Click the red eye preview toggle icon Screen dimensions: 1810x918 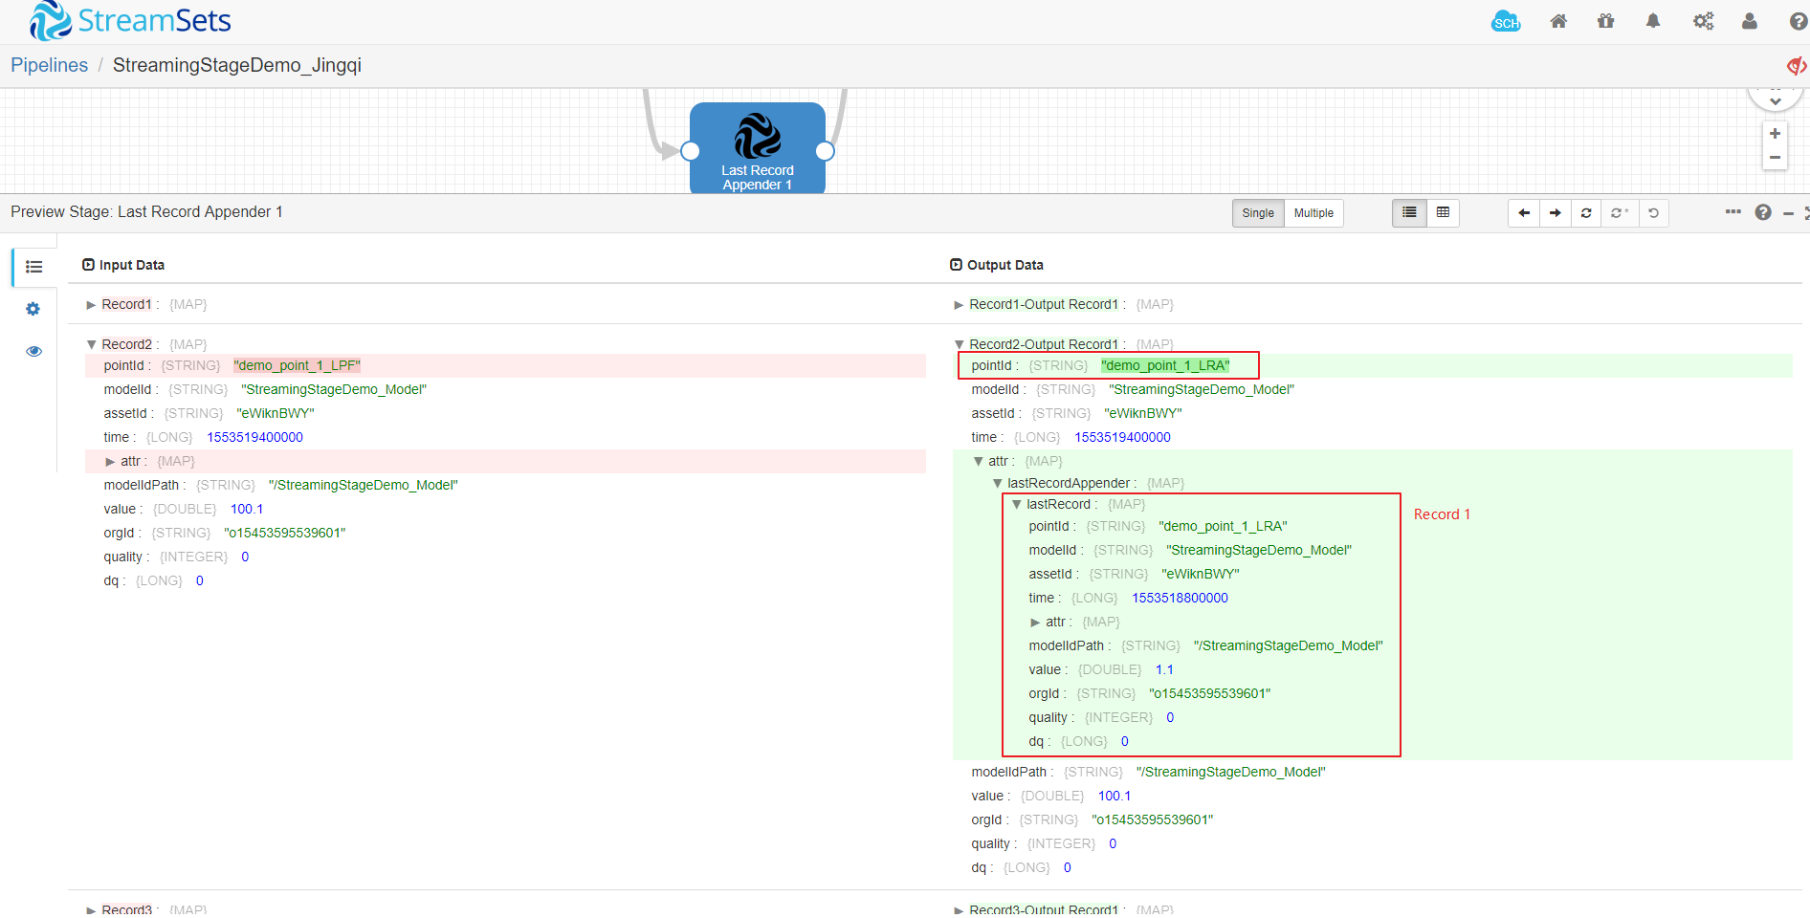1796,66
